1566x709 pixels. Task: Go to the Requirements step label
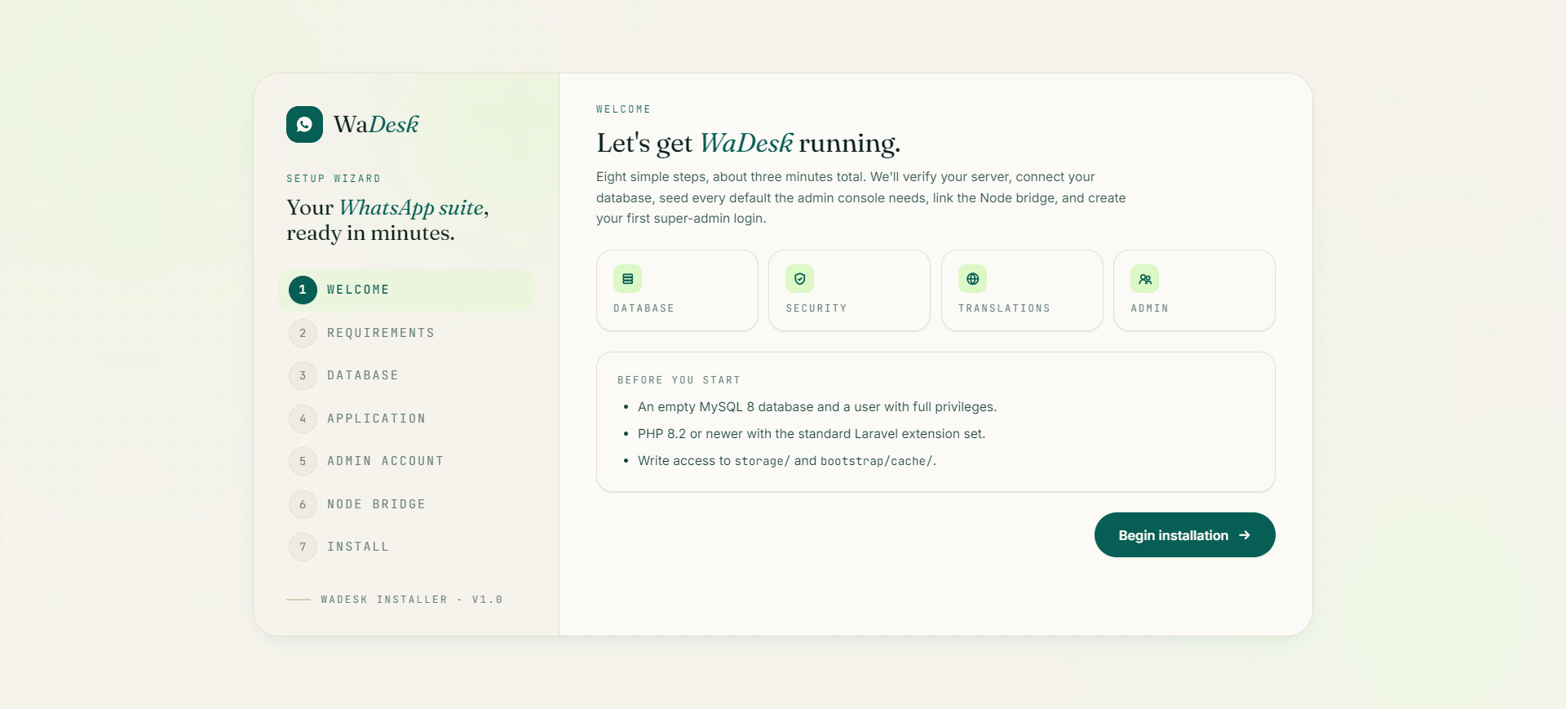click(x=381, y=333)
